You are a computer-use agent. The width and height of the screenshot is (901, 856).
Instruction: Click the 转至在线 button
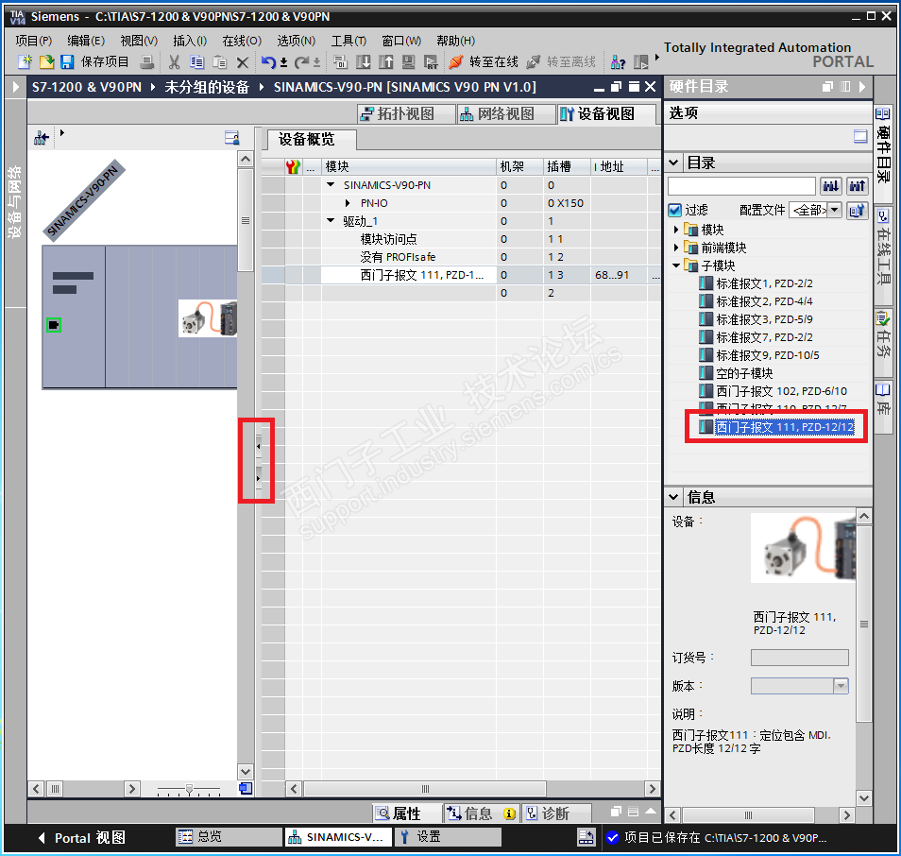[x=484, y=62]
